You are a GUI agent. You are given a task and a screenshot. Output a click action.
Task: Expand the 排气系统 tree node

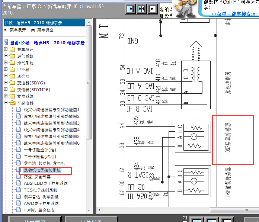coord(6,62)
